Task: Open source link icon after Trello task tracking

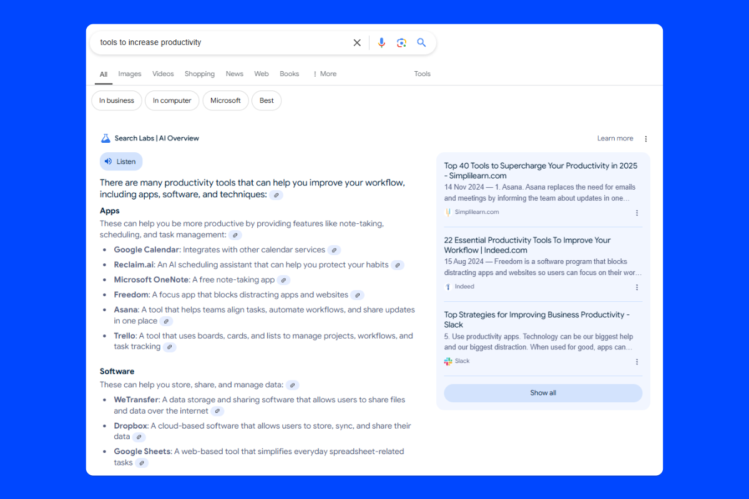Action: tap(170, 347)
